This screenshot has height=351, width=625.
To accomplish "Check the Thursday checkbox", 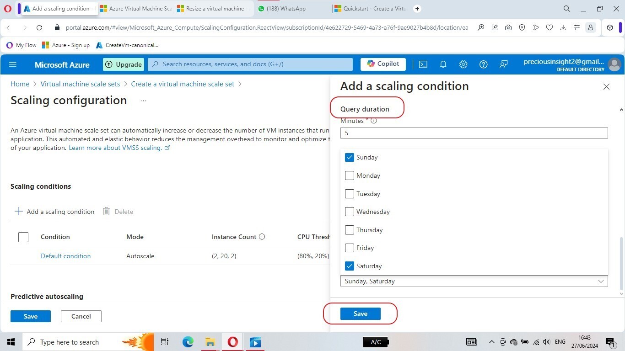I will pos(350,230).
